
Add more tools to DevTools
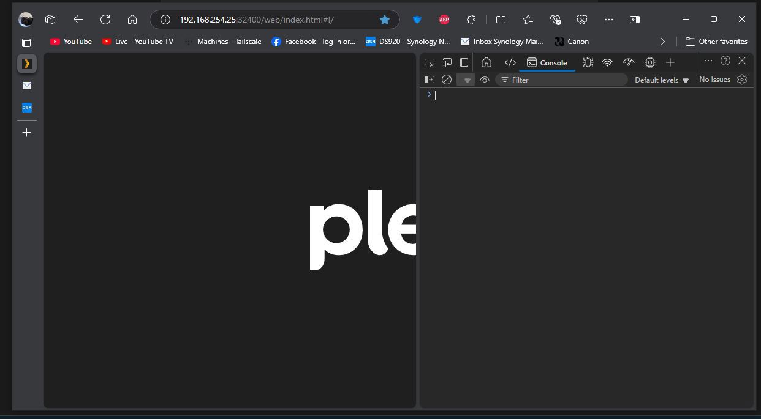point(670,62)
